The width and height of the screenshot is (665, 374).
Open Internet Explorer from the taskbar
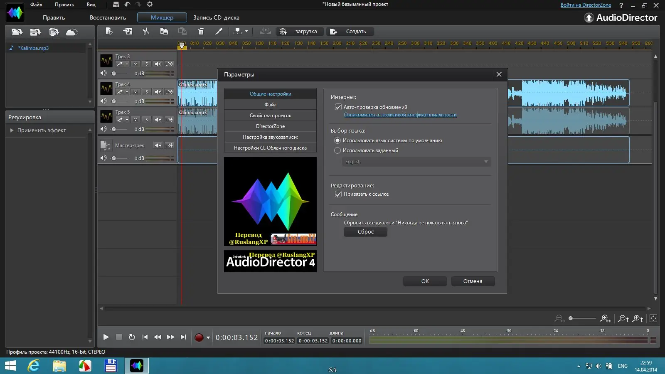click(x=34, y=366)
